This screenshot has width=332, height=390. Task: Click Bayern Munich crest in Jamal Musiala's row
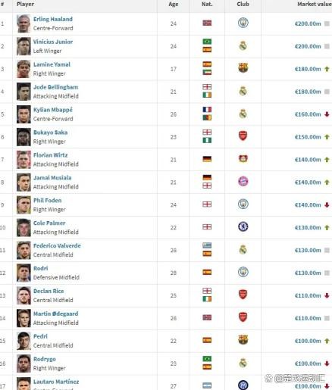(243, 181)
